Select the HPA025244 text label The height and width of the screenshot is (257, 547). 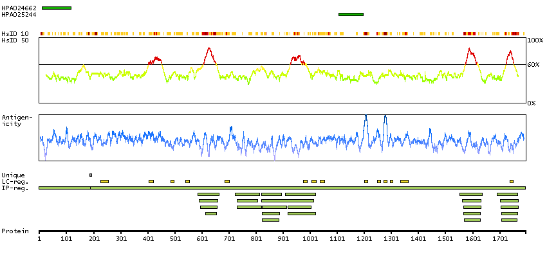pos(19,14)
